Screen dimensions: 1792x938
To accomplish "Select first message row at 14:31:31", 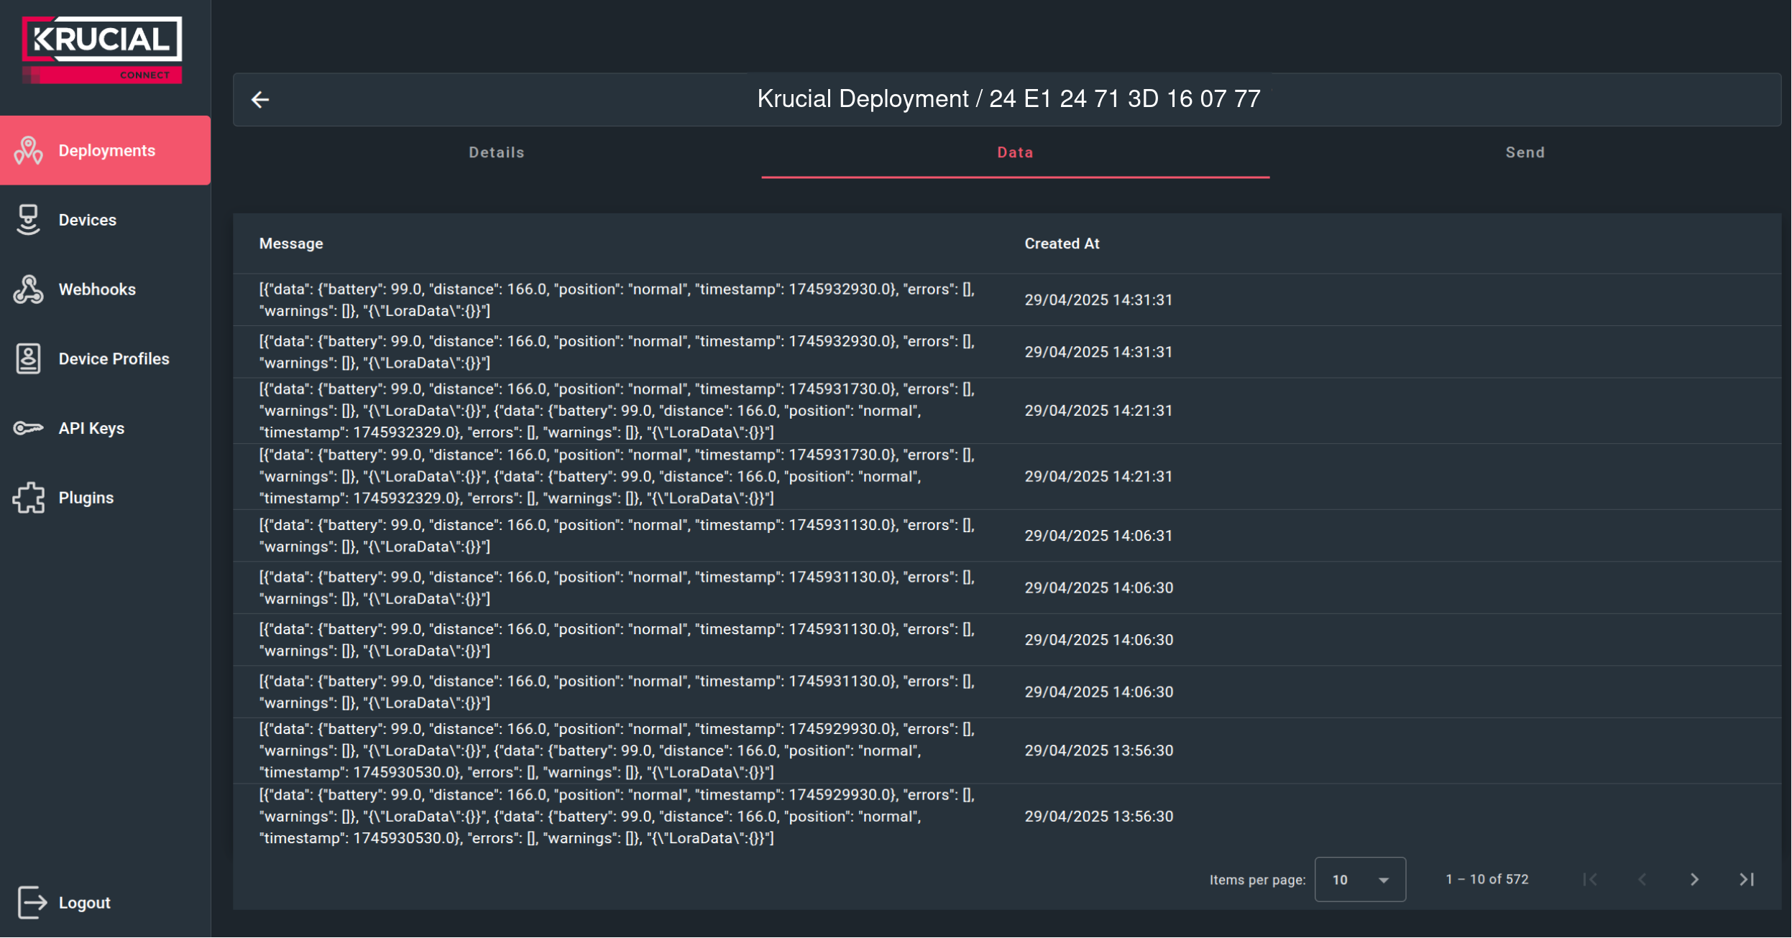I will click(616, 300).
